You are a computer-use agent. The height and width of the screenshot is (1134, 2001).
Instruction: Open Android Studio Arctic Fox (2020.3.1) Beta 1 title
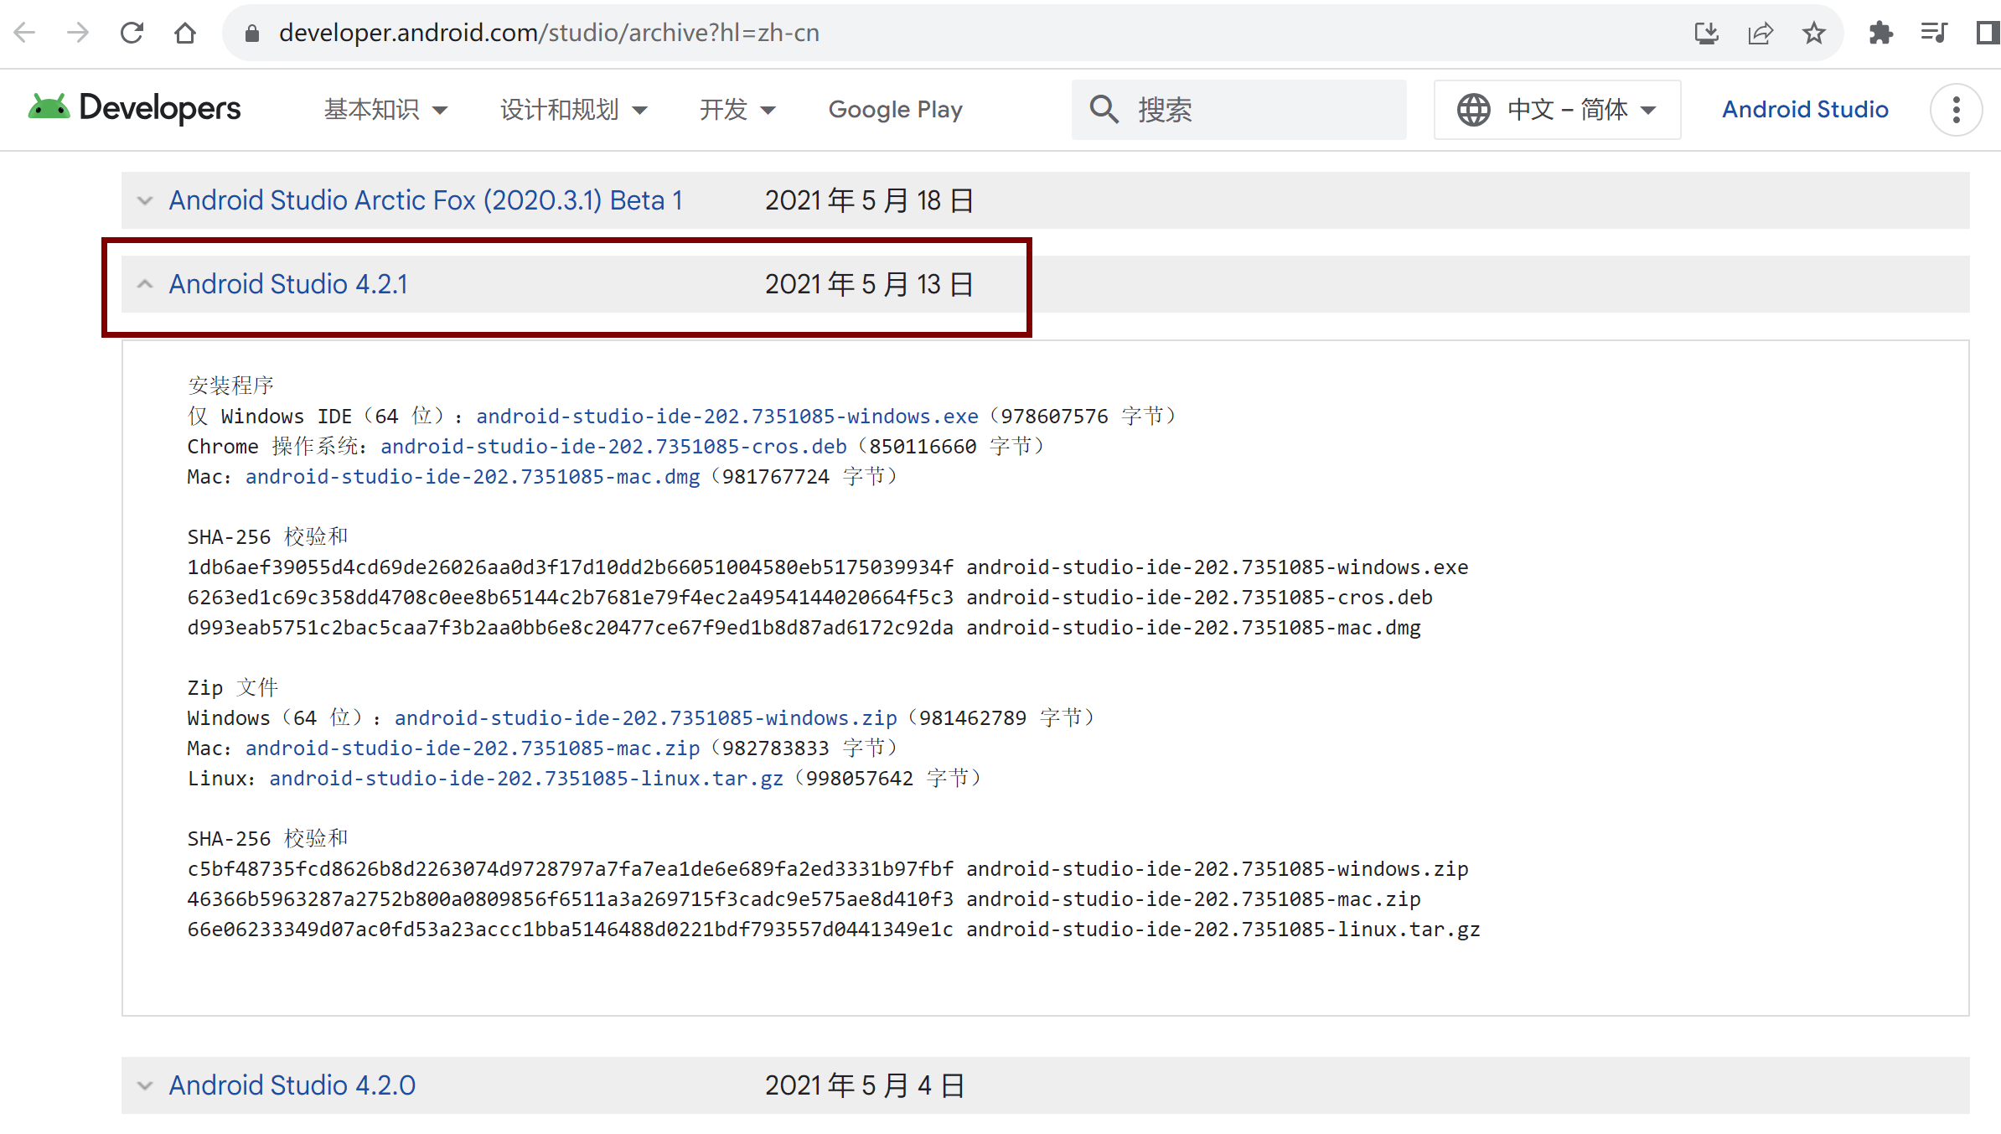[426, 201]
